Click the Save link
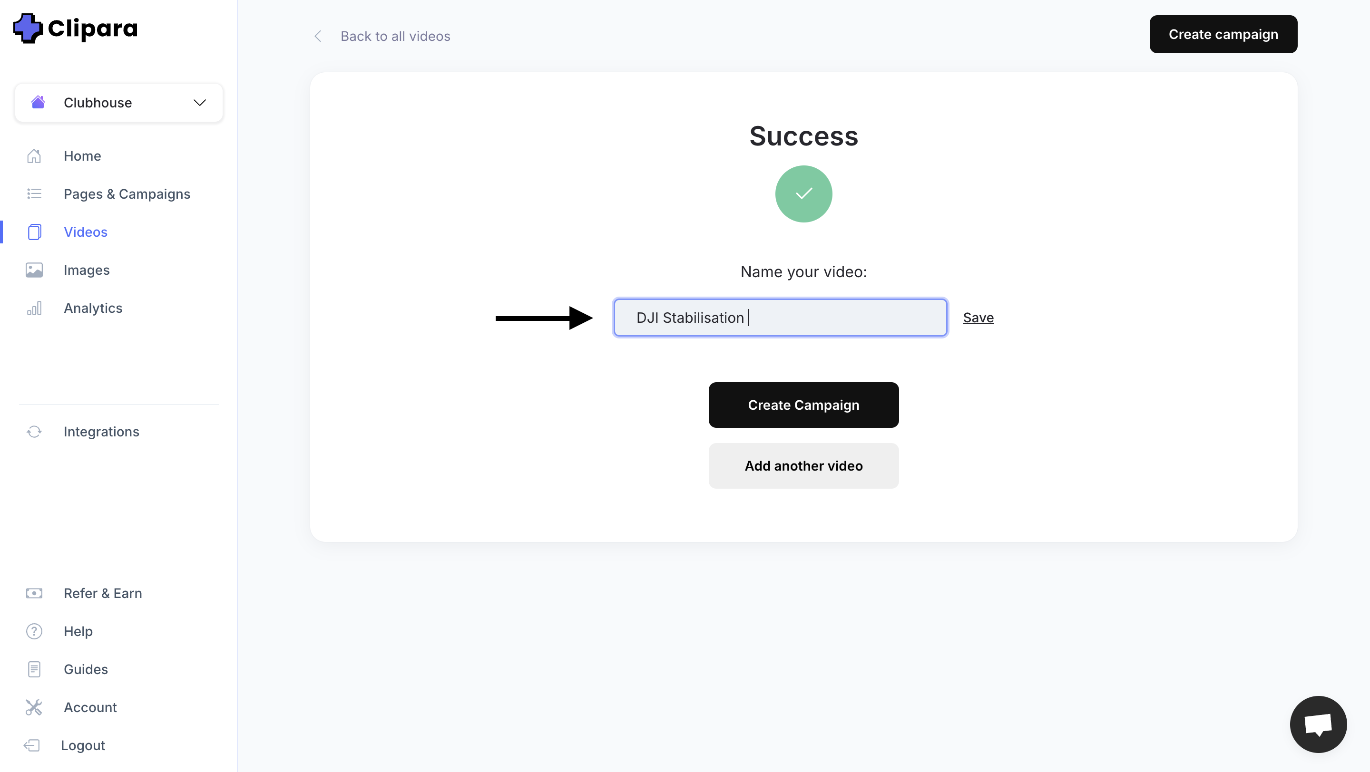The width and height of the screenshot is (1370, 772). (978, 318)
